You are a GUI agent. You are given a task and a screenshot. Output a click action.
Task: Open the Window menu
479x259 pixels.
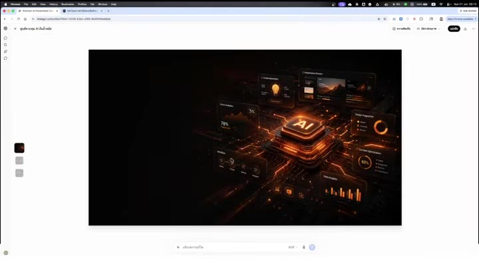point(102,4)
